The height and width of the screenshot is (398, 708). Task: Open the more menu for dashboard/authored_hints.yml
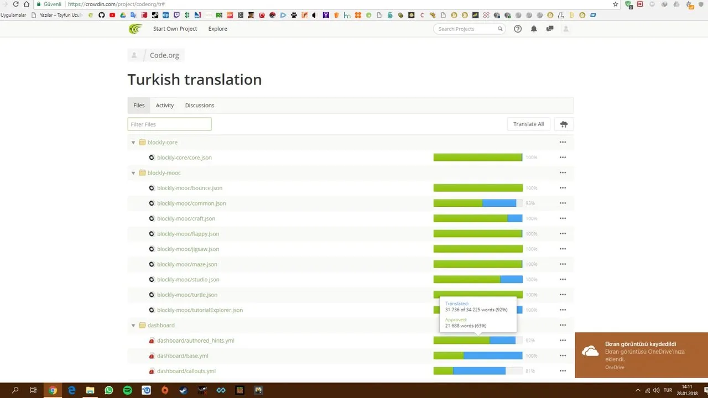pos(563,341)
